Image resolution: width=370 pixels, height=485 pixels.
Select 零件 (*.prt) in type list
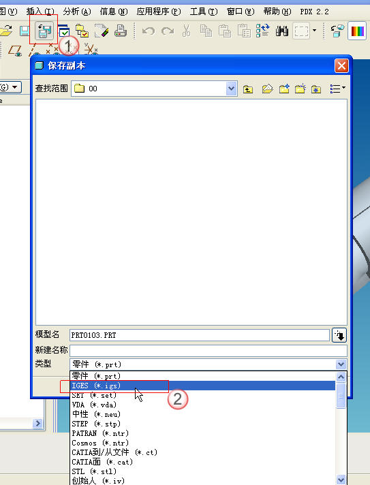tap(203, 376)
